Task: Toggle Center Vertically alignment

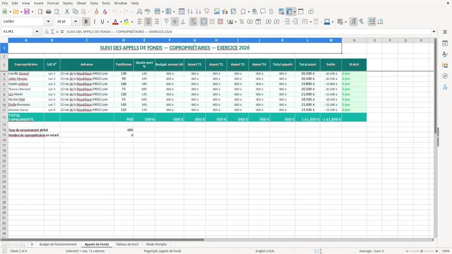Action: [175, 22]
